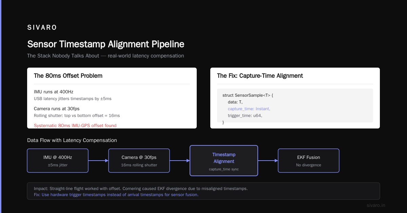
Task: Click the Rolling shutter offset = 16ms text
Action: coord(77,116)
